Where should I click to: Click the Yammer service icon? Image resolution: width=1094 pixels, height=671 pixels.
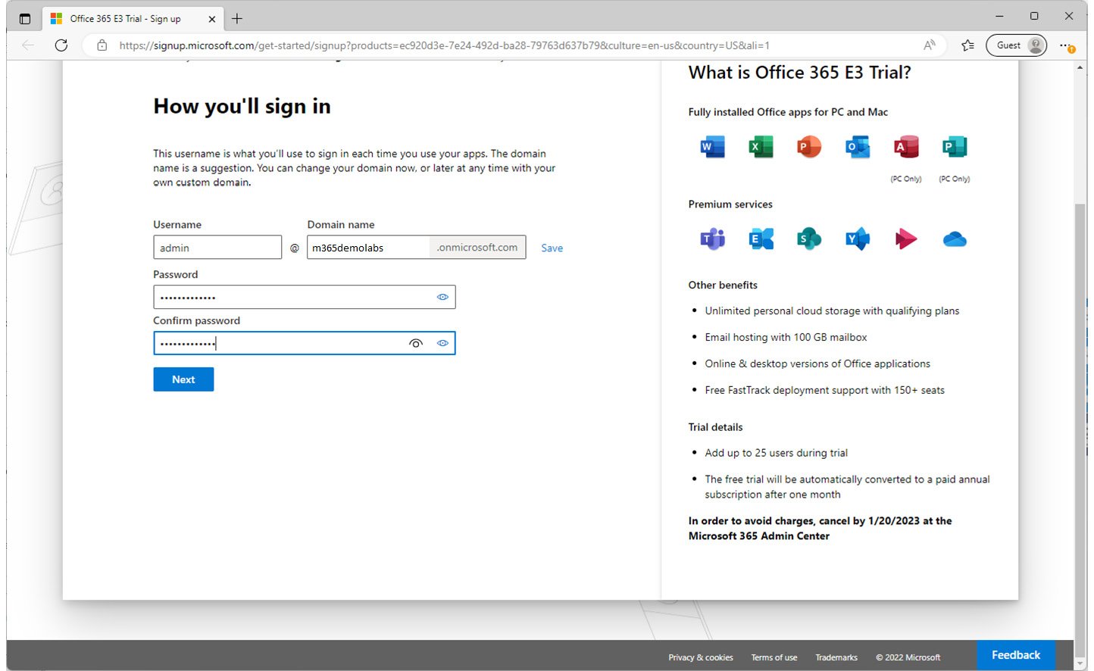pos(858,239)
